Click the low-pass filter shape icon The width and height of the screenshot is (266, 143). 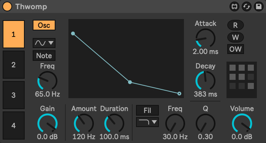(144, 122)
